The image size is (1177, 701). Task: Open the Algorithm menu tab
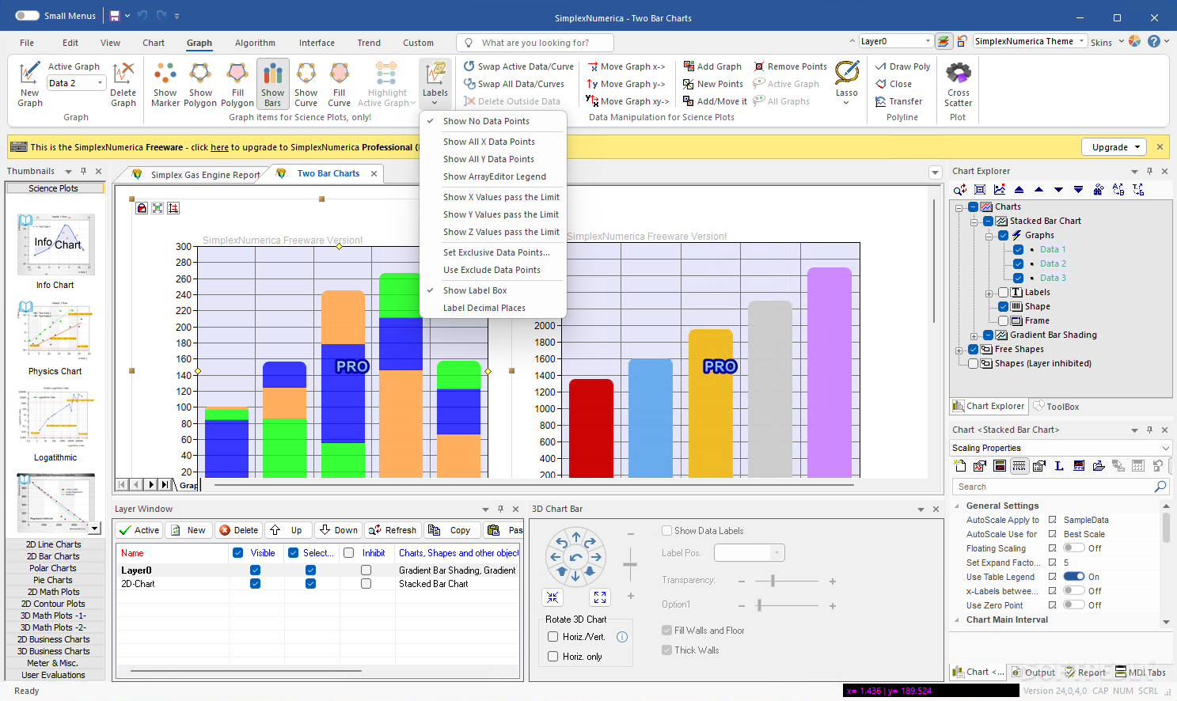pos(255,43)
